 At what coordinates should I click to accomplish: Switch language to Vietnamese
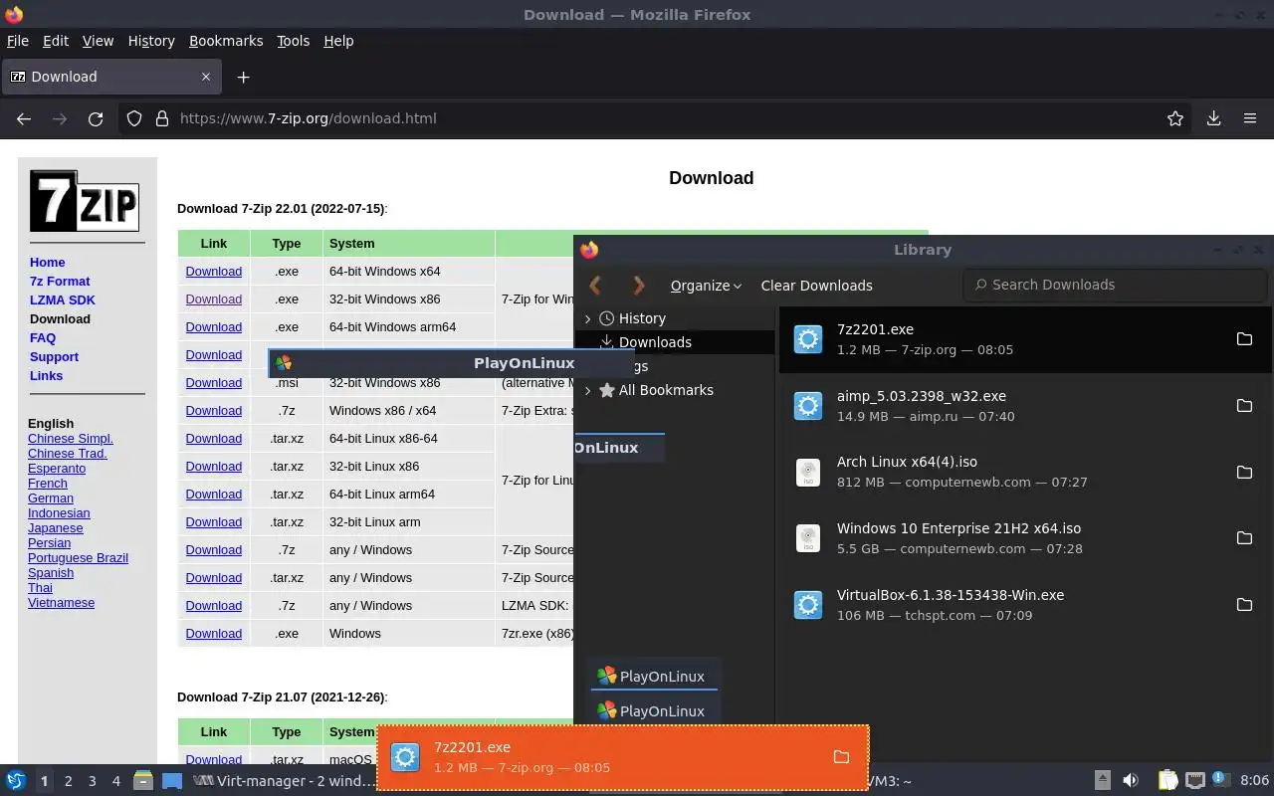[x=62, y=603]
